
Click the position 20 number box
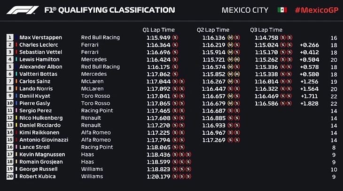[10, 176]
